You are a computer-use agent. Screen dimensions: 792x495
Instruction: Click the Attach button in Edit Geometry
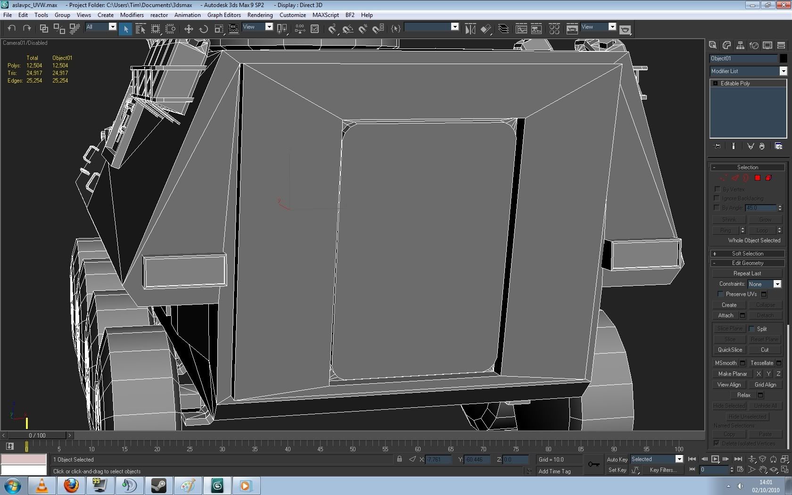tap(726, 315)
